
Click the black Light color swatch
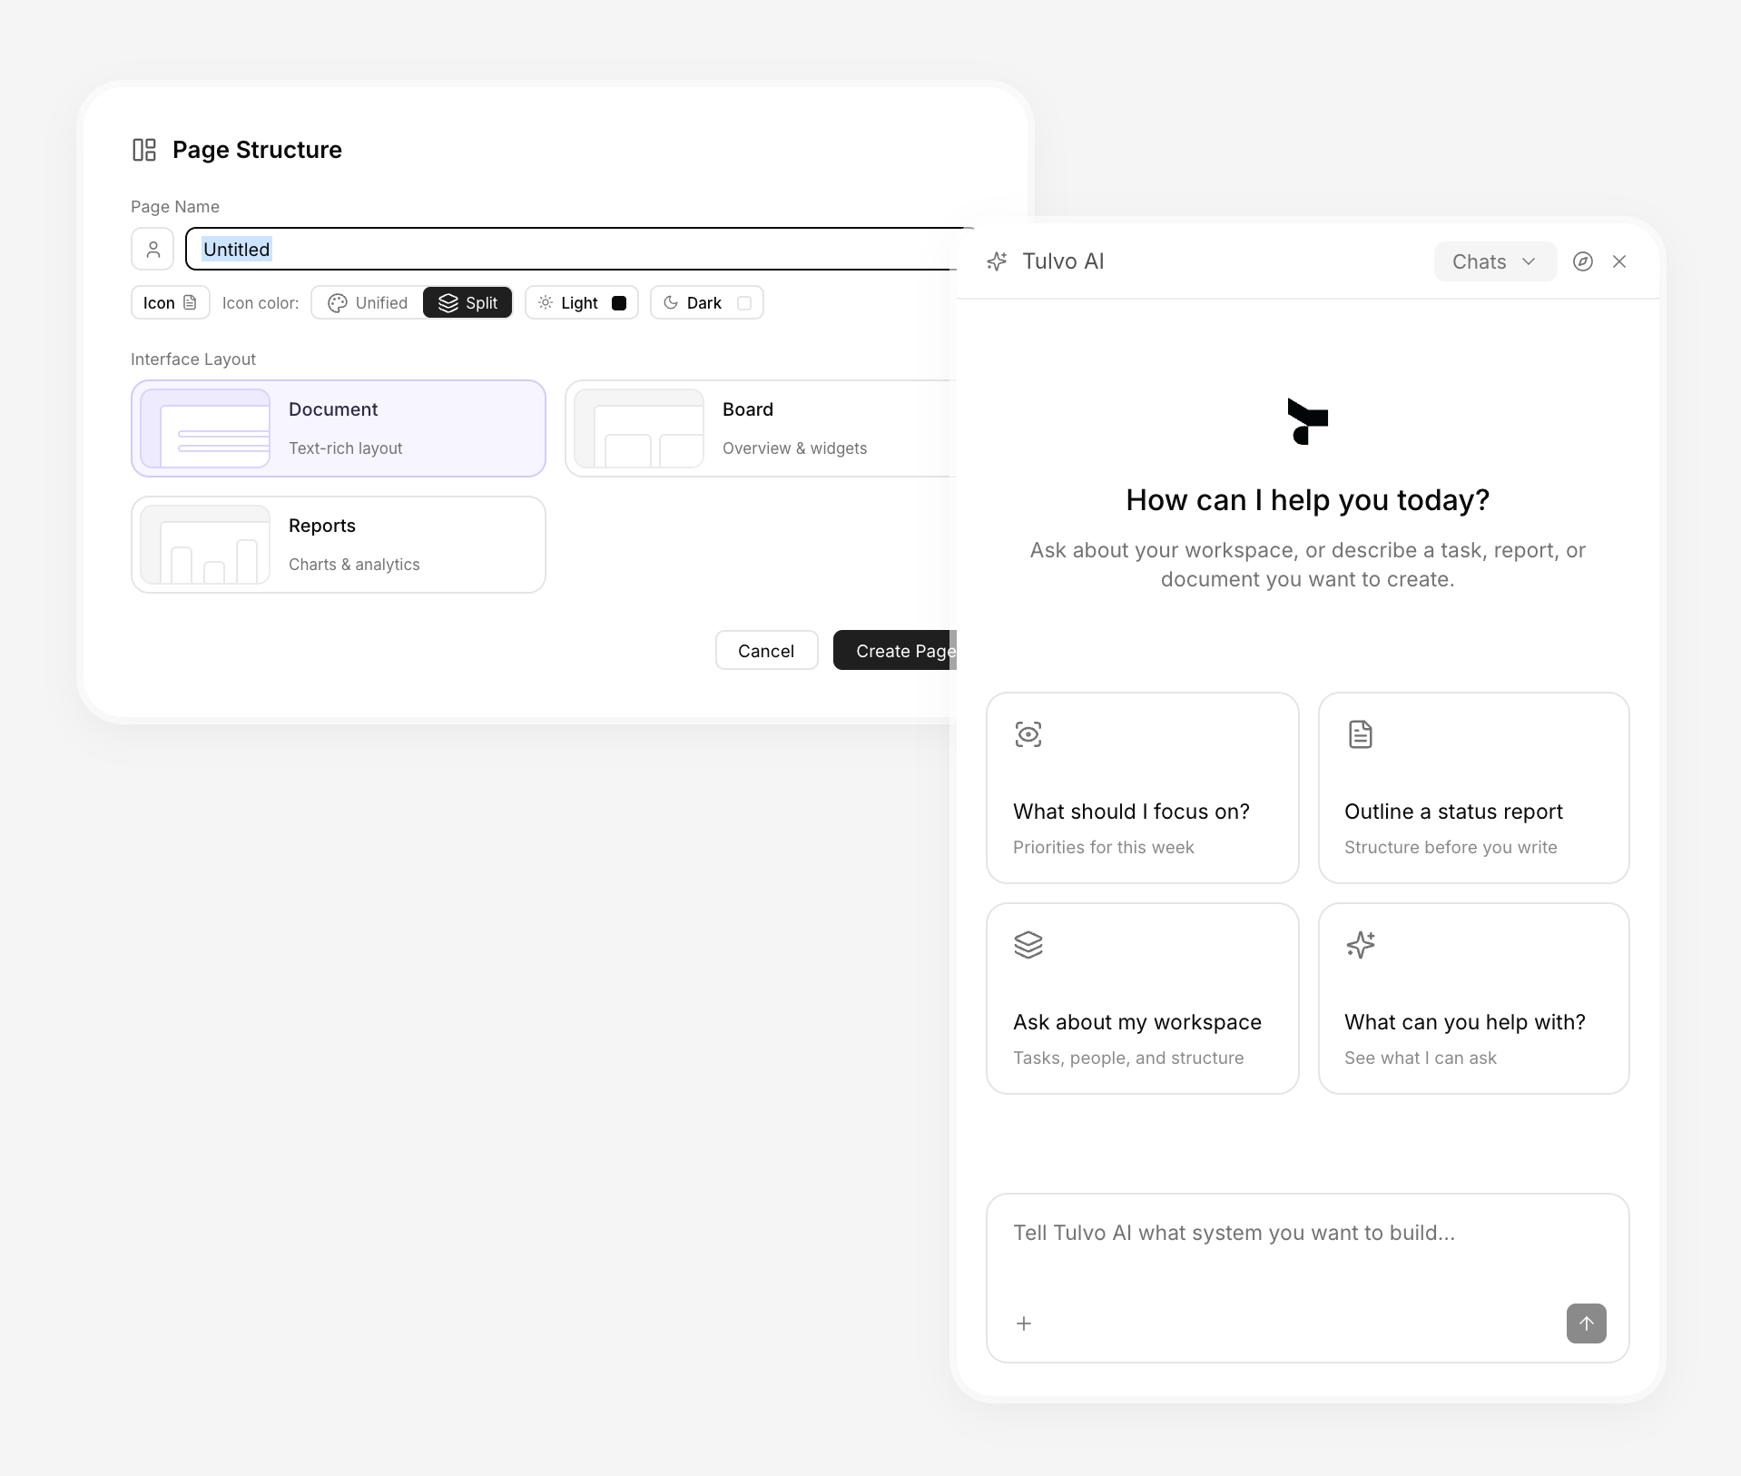(x=619, y=303)
